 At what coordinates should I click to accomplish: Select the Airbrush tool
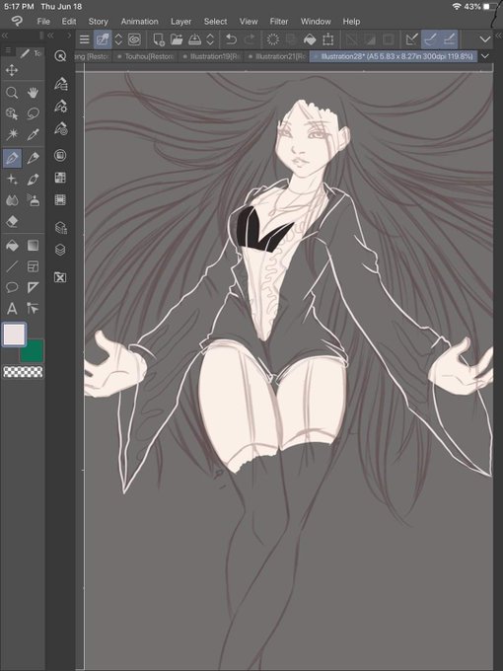(33, 200)
